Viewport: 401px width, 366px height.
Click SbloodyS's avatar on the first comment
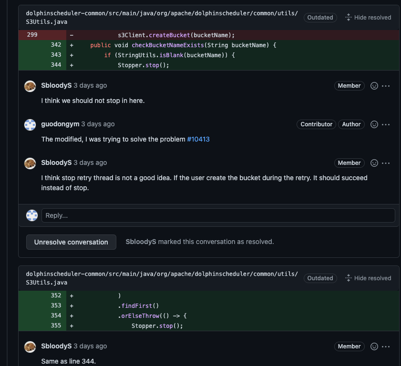coord(30,86)
